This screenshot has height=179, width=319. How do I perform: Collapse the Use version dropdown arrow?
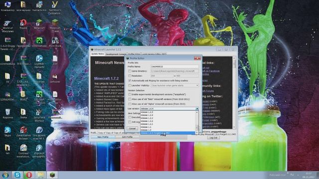197,109
